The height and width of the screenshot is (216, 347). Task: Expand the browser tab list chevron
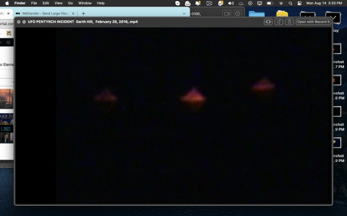184,13
